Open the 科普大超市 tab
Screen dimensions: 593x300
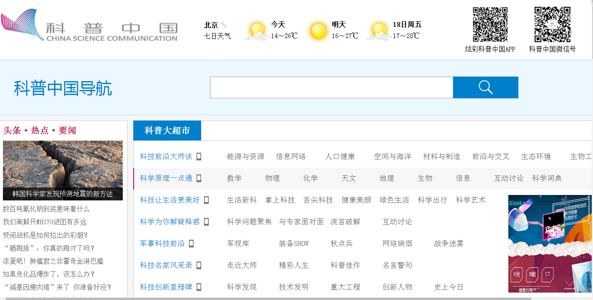tap(167, 131)
